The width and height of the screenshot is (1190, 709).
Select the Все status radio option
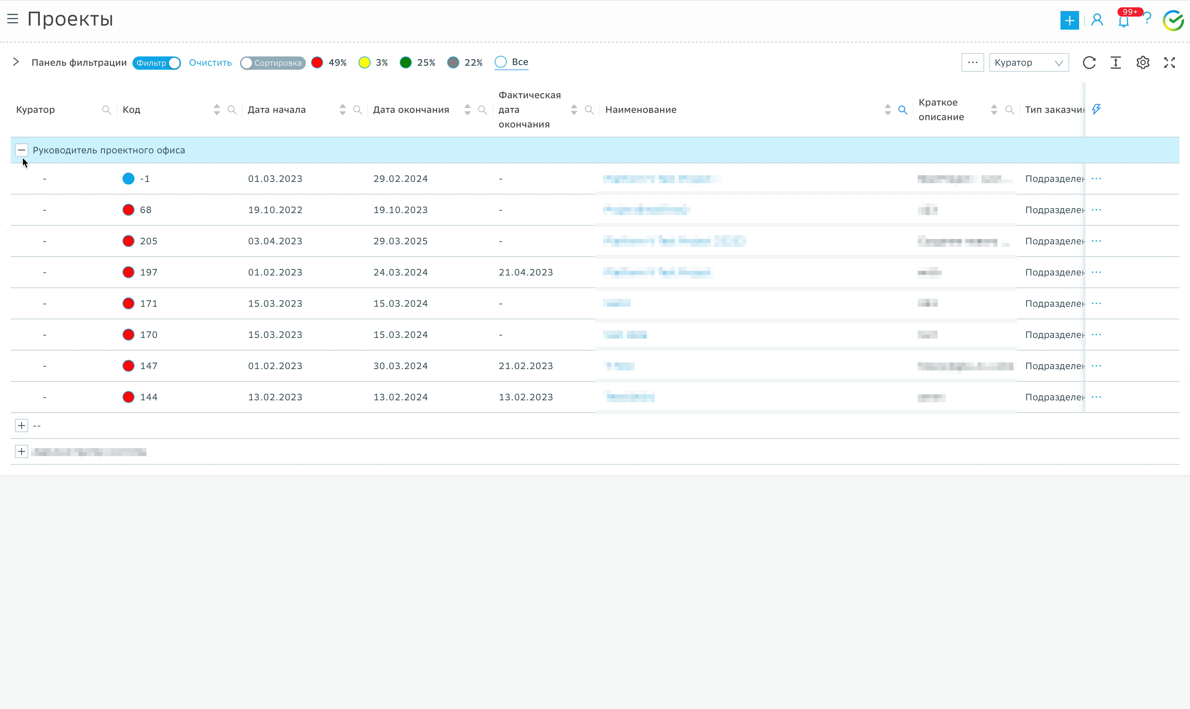click(501, 62)
